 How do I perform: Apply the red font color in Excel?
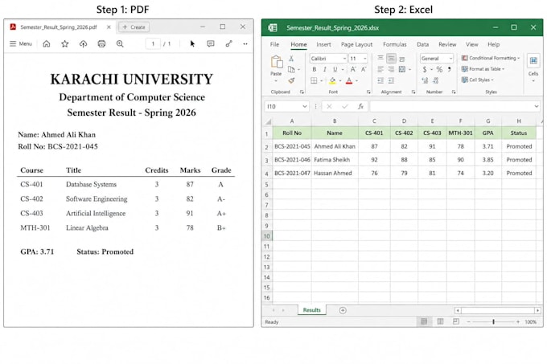click(349, 81)
